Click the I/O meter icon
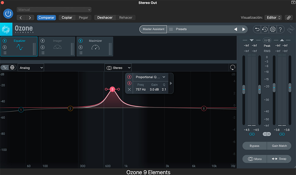 tap(267, 40)
